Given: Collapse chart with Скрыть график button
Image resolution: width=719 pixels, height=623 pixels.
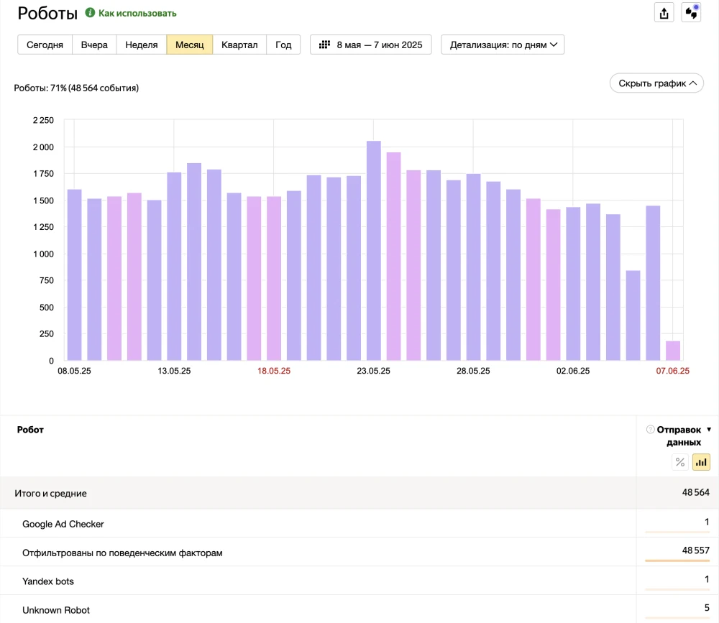Looking at the screenshot, I should (656, 83).
